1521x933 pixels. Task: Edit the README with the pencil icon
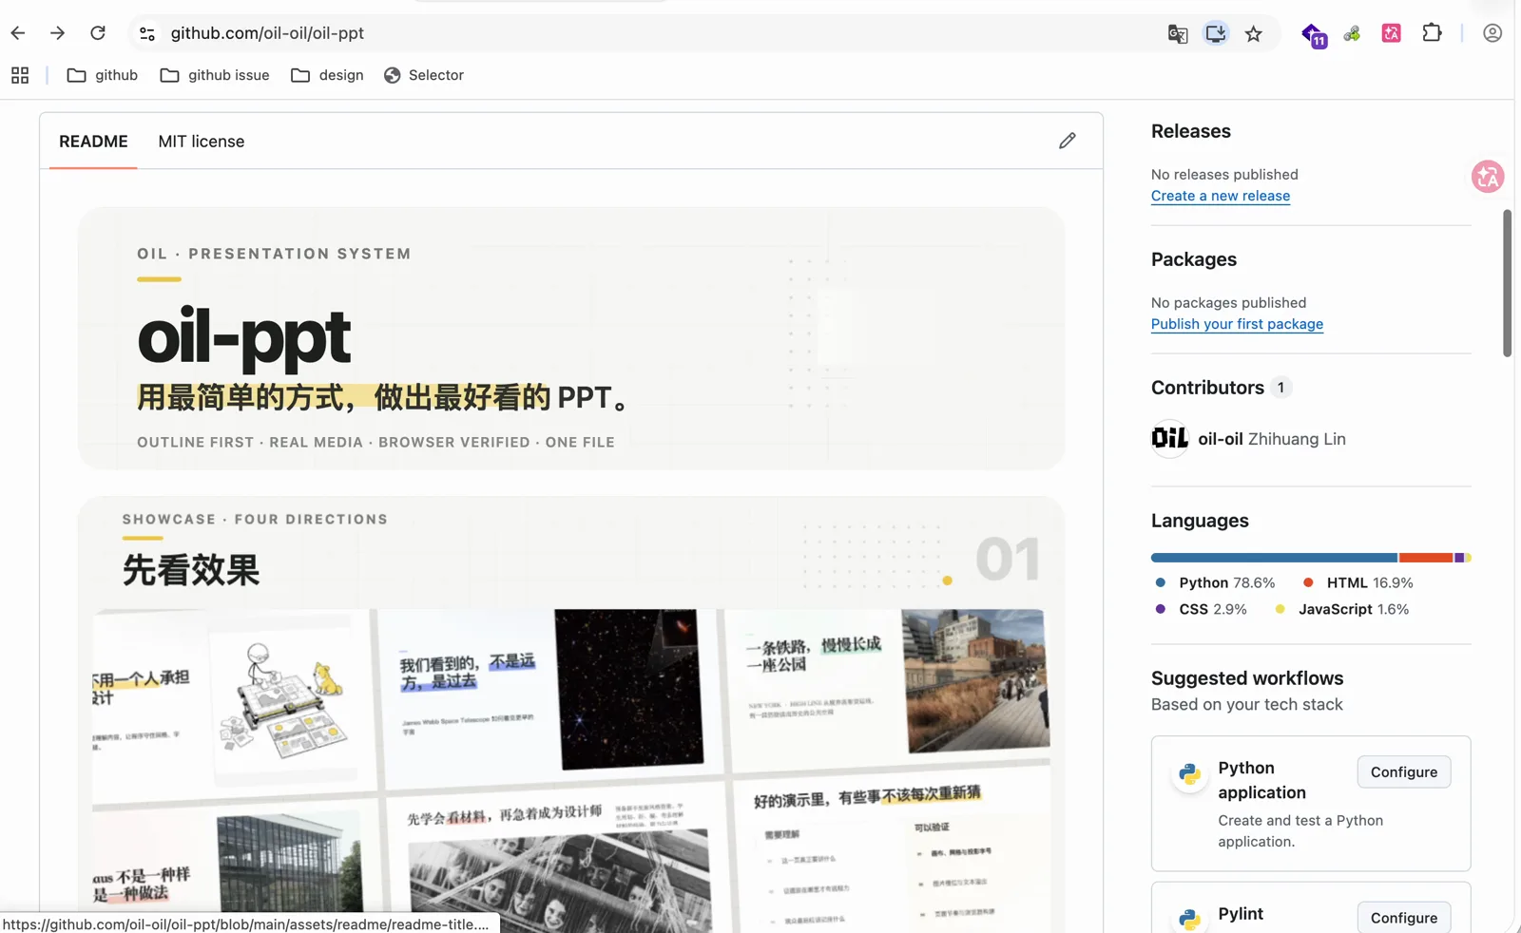(x=1068, y=141)
